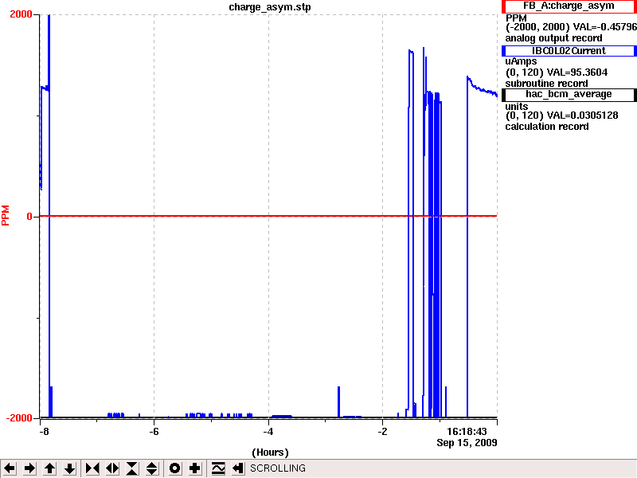Screen dimensions: 637x478
Task: Click the charge_asym.stp plot title
Action: click(270, 7)
